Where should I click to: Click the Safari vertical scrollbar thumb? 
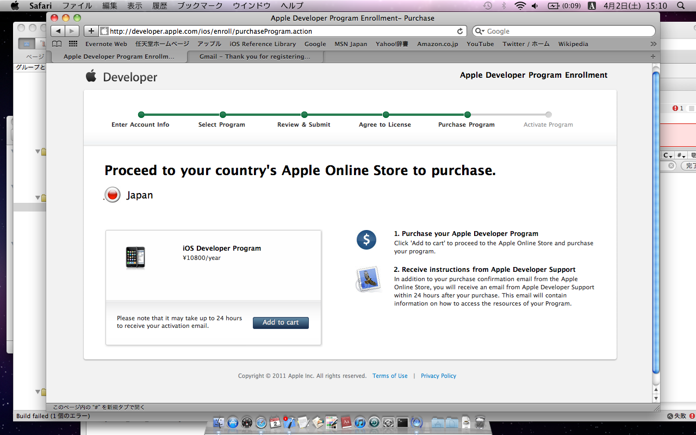[x=656, y=222]
